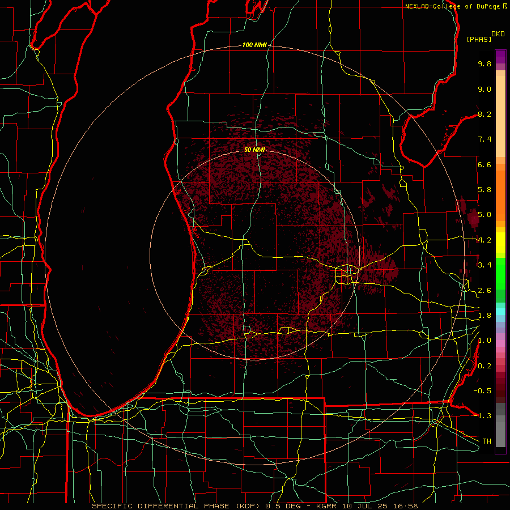The height and width of the screenshot is (510, 510).
Task: Click the 2.6 scale value
Action: (484, 291)
